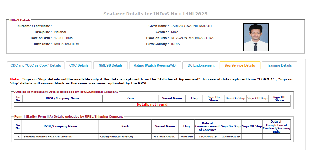This screenshot has height=150, width=309.
Task: Switch to the COC Details tab
Action: point(79,65)
